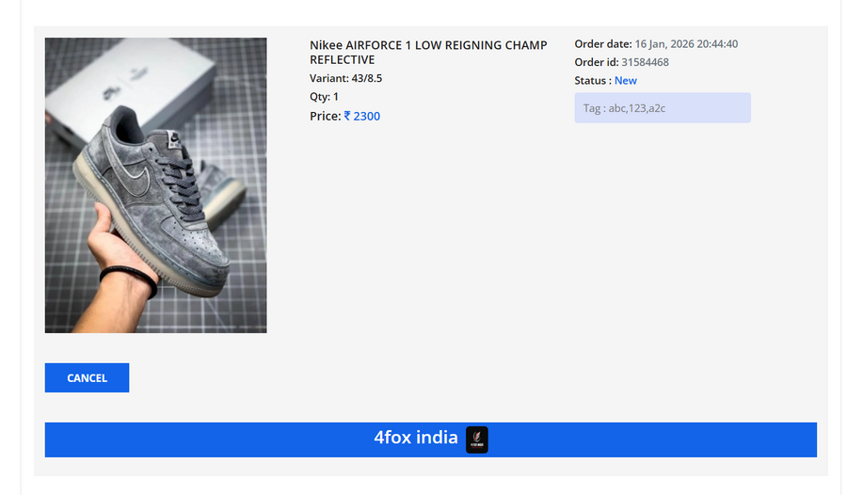
Task: Click the 4fox india logo icon
Action: click(477, 439)
